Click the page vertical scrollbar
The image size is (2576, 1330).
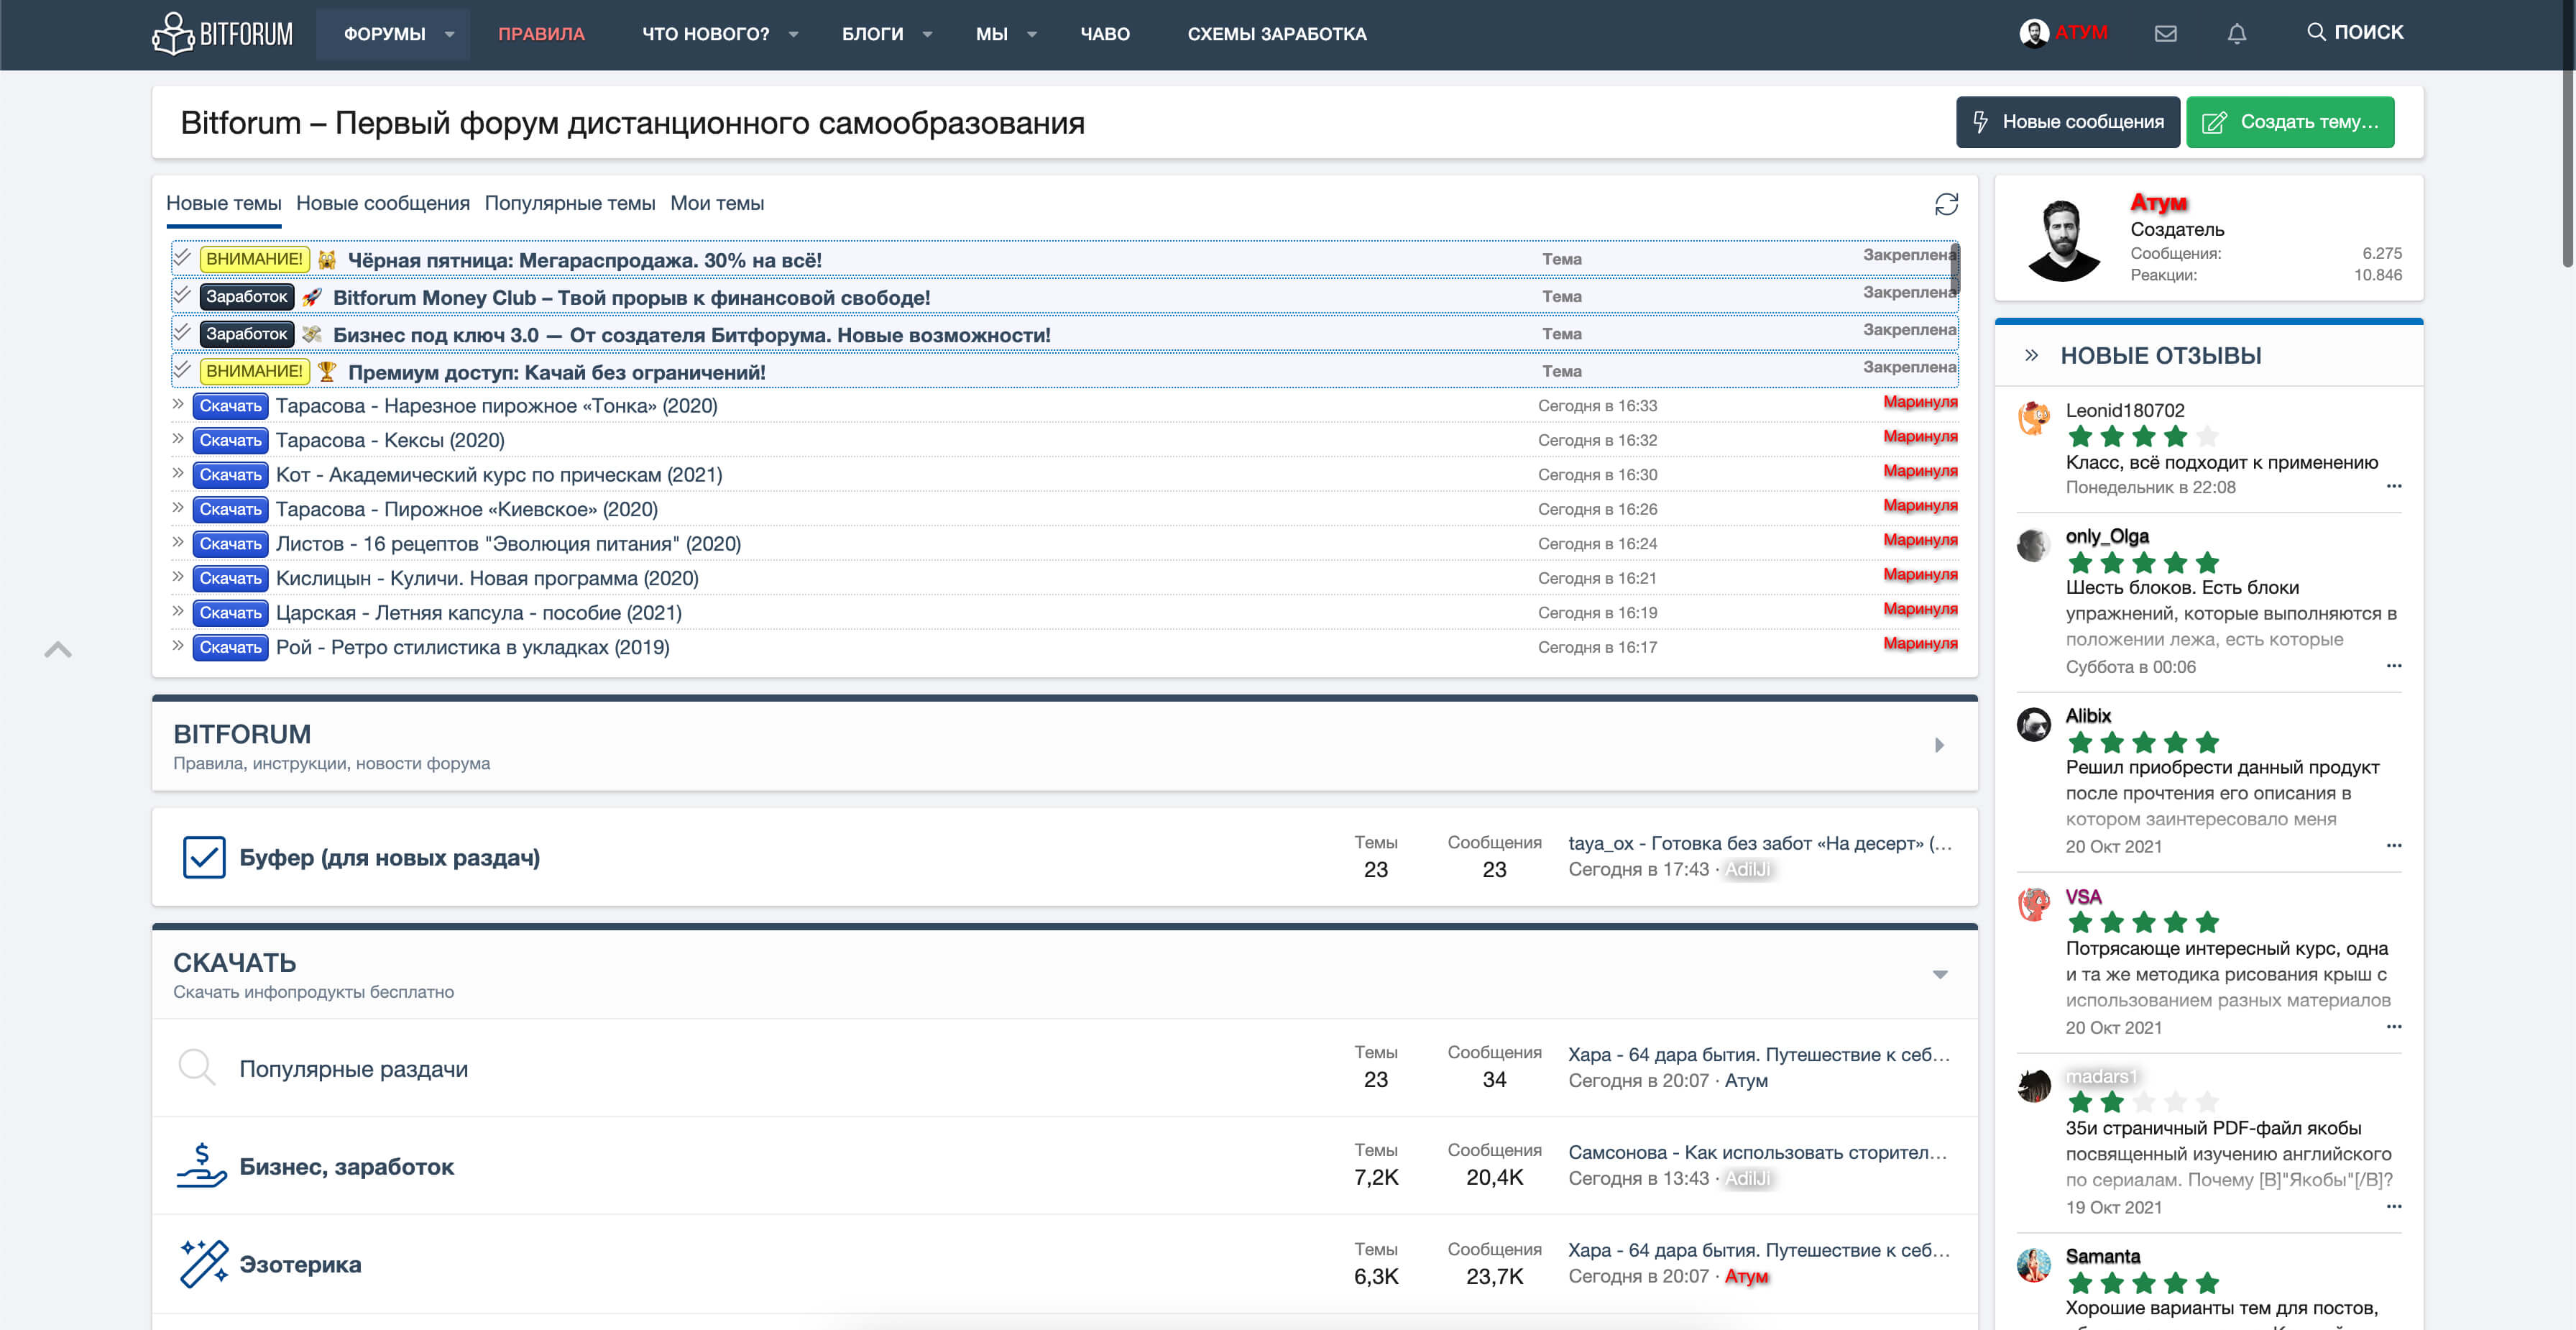[x=2568, y=135]
